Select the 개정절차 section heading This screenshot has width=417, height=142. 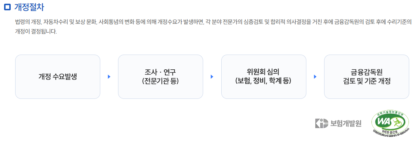point(29,7)
